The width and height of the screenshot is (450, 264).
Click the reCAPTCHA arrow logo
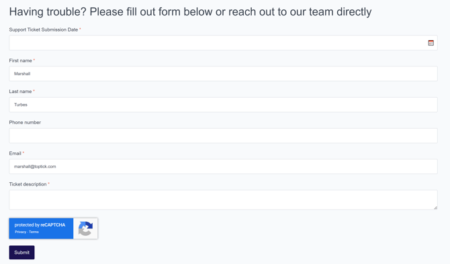click(85, 228)
